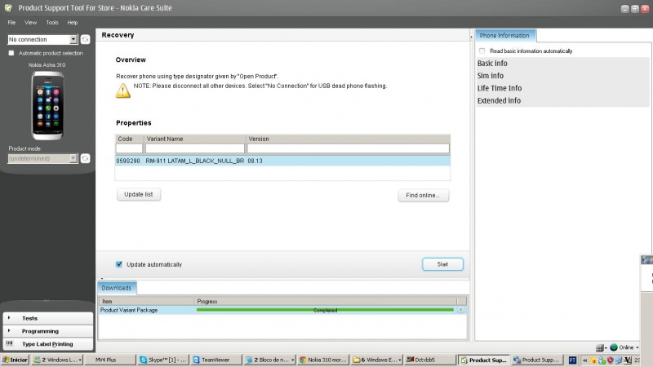Refresh the connection list
Viewport: 653px width, 367px height.
86,39
